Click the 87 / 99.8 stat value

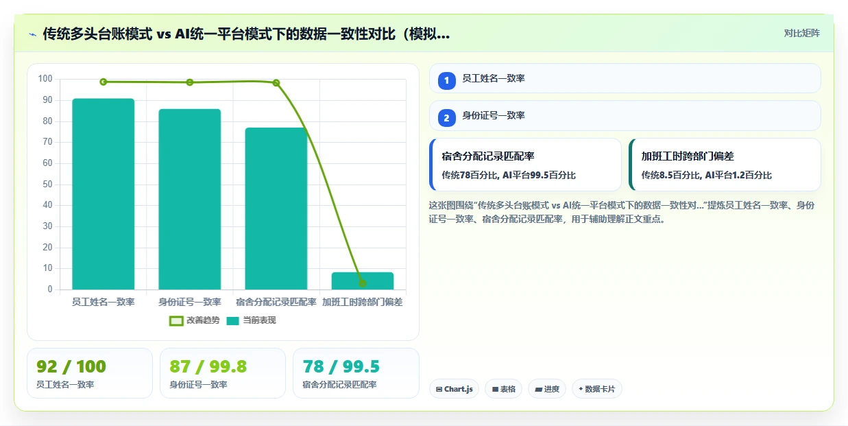pyautogui.click(x=208, y=366)
